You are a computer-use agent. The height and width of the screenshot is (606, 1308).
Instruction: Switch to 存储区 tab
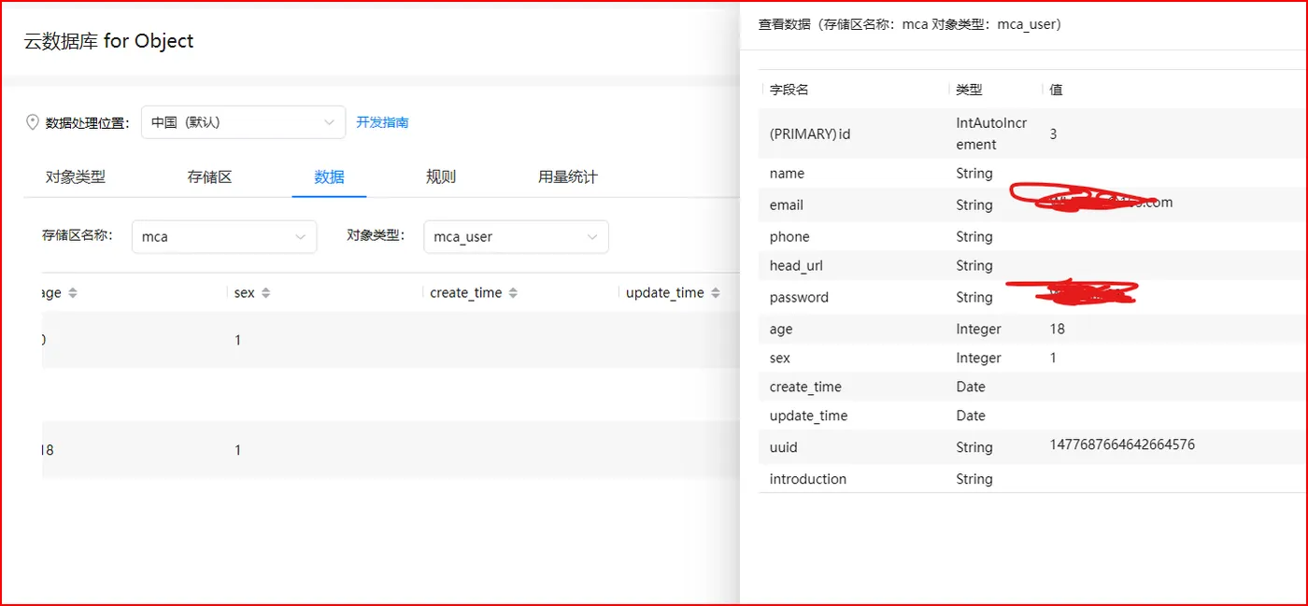(209, 176)
